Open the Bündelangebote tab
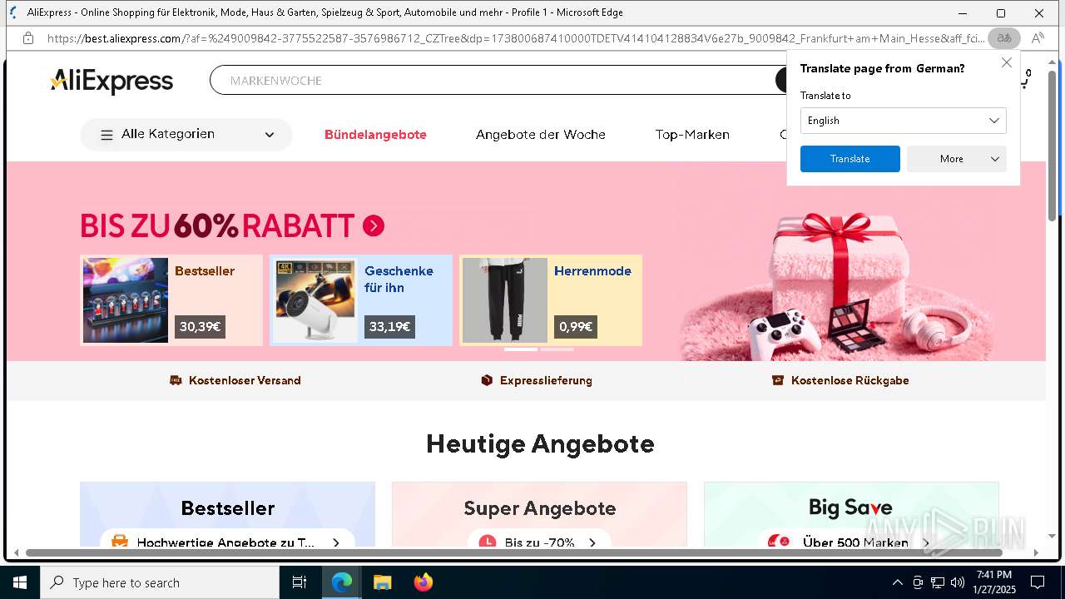The width and height of the screenshot is (1065, 599). (375, 135)
